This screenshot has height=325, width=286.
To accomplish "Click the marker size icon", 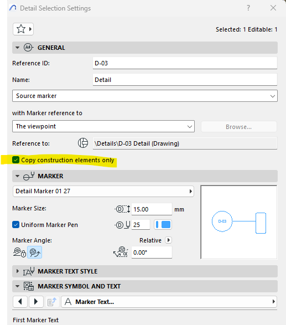I will 123,209.
